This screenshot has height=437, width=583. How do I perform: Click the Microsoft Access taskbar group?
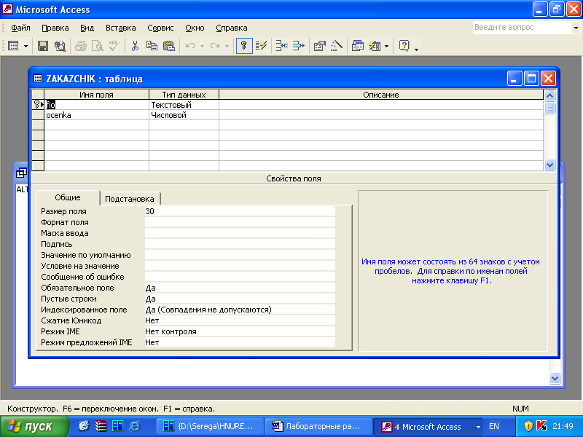coord(429,426)
